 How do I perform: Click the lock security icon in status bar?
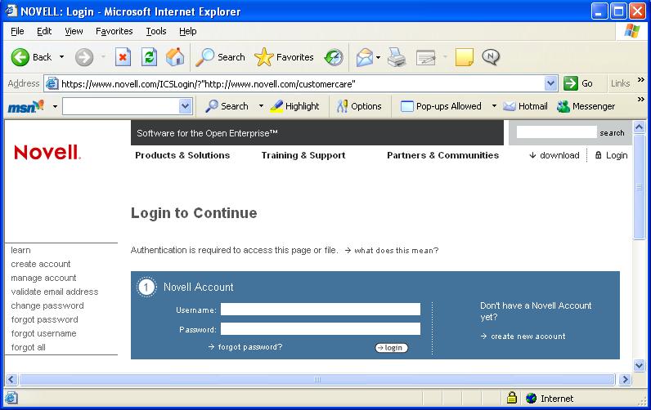(x=512, y=398)
